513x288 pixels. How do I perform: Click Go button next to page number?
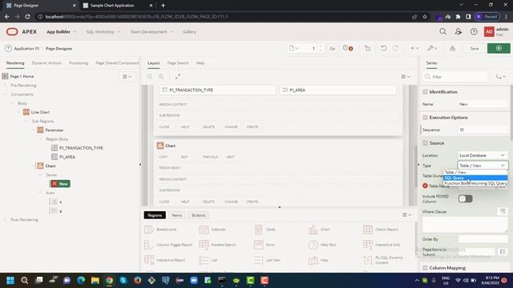(333, 48)
